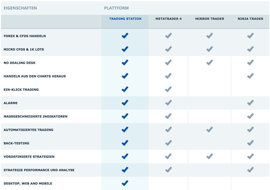Viewport: 270px width, 190px height.
Task: Click Ninja Trader checkmark for Handeln aus den Charts heraus
Action: pyautogui.click(x=250, y=76)
